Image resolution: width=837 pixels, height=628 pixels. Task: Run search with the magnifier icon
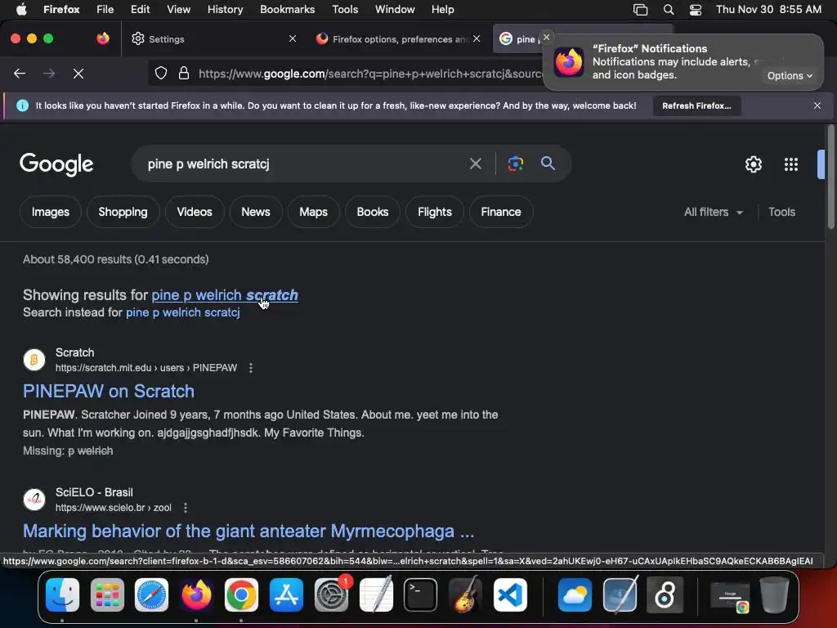pos(548,164)
